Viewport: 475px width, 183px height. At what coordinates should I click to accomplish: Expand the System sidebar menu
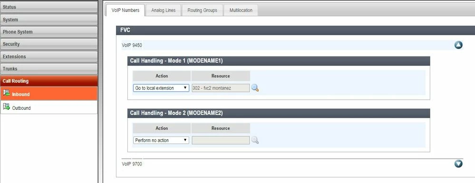point(49,19)
